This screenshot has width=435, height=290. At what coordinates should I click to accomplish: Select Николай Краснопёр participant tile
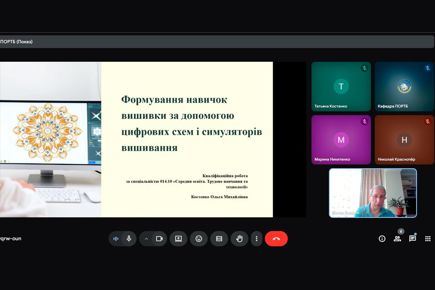(404, 140)
